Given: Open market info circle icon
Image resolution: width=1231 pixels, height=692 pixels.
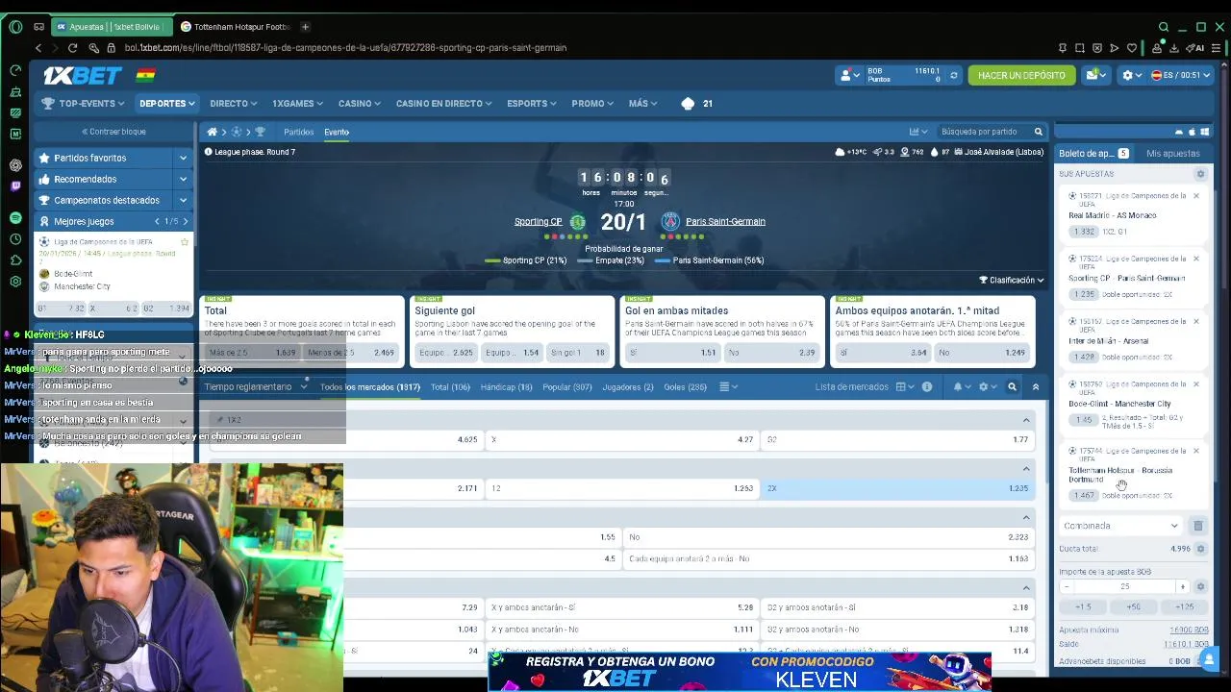Looking at the screenshot, I should (x=927, y=386).
